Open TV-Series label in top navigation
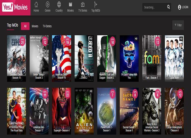 click(83, 11)
